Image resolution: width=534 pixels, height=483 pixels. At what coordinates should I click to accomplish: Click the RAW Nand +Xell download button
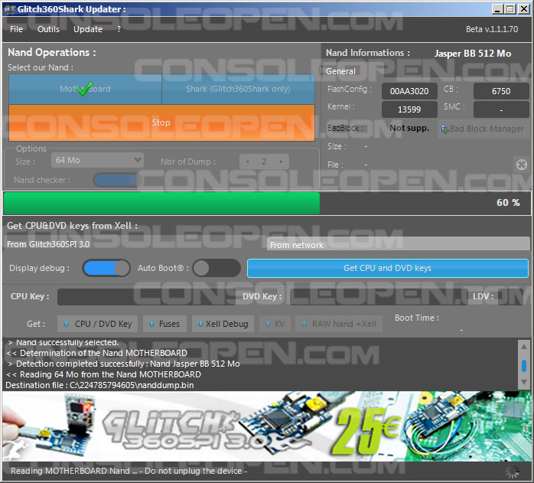click(338, 324)
